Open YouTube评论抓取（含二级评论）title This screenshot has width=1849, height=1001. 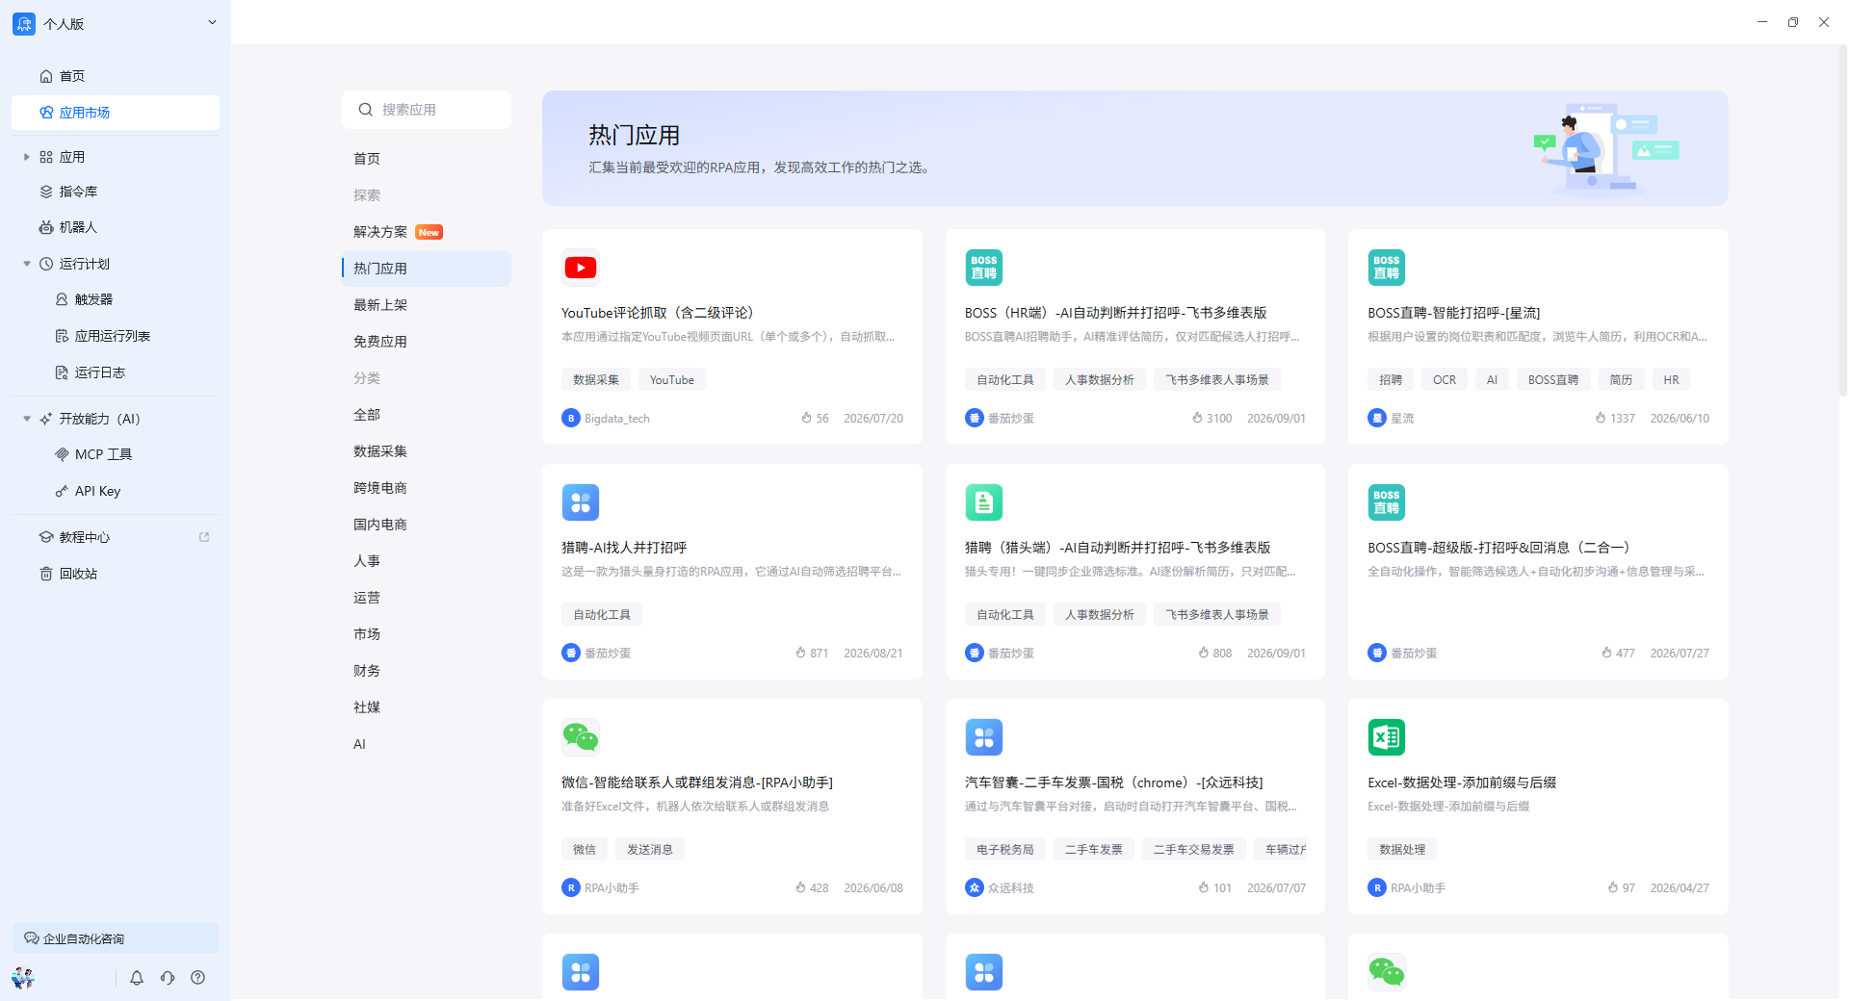[661, 313]
